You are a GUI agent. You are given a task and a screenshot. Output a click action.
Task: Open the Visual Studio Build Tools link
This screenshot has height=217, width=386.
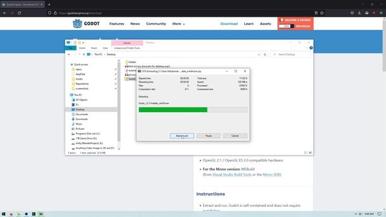[232, 174]
